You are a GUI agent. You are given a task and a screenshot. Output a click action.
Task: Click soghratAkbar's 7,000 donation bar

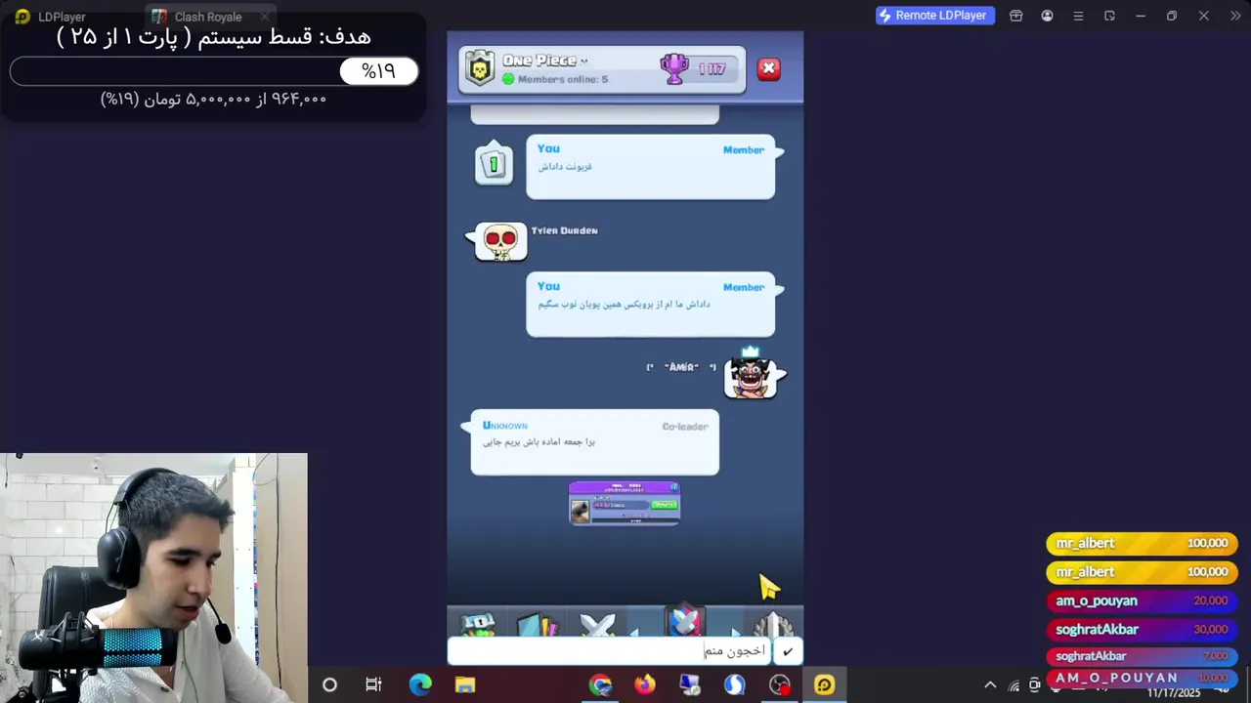tap(1142, 656)
